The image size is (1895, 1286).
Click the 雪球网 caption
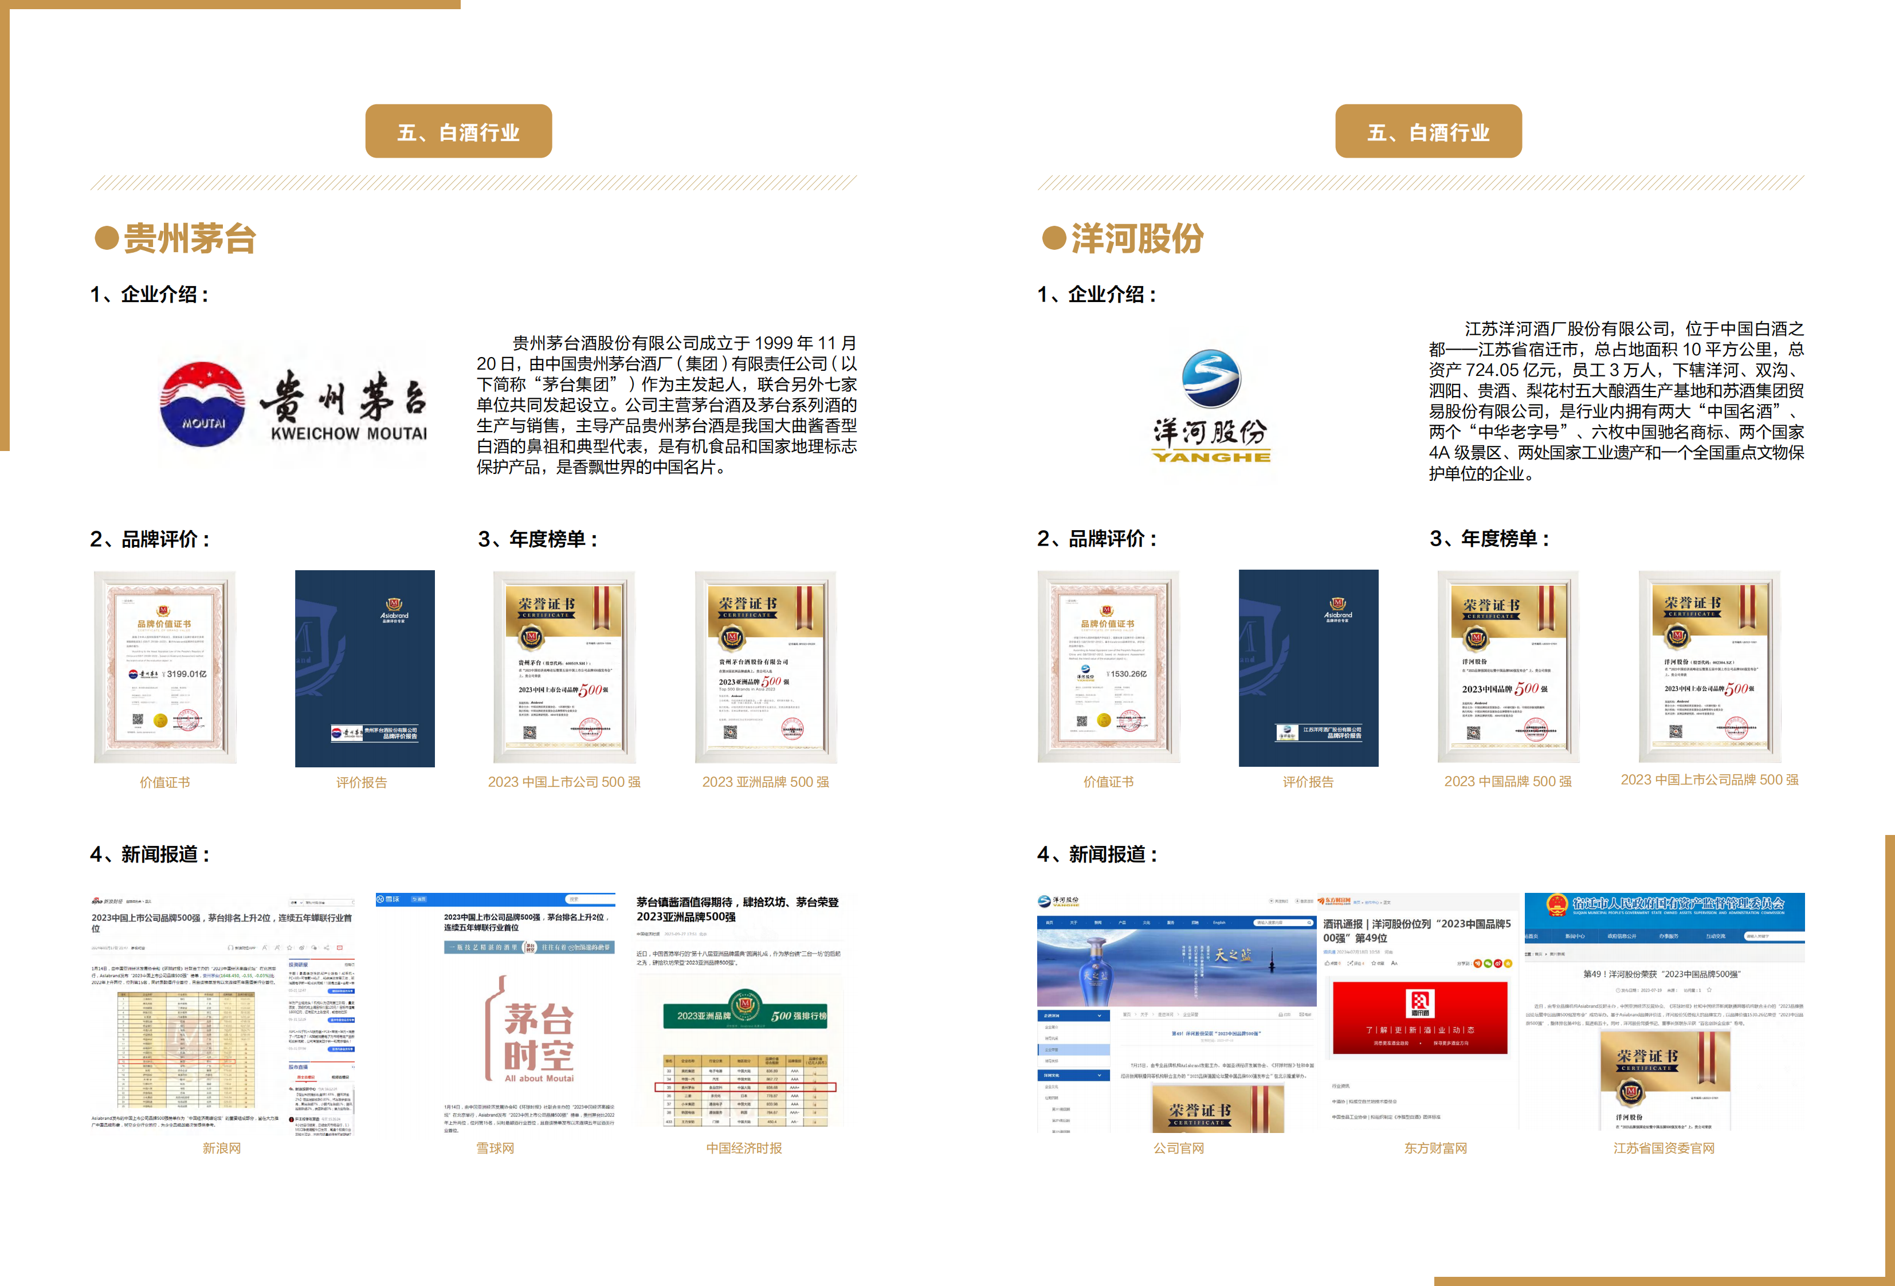(495, 1148)
